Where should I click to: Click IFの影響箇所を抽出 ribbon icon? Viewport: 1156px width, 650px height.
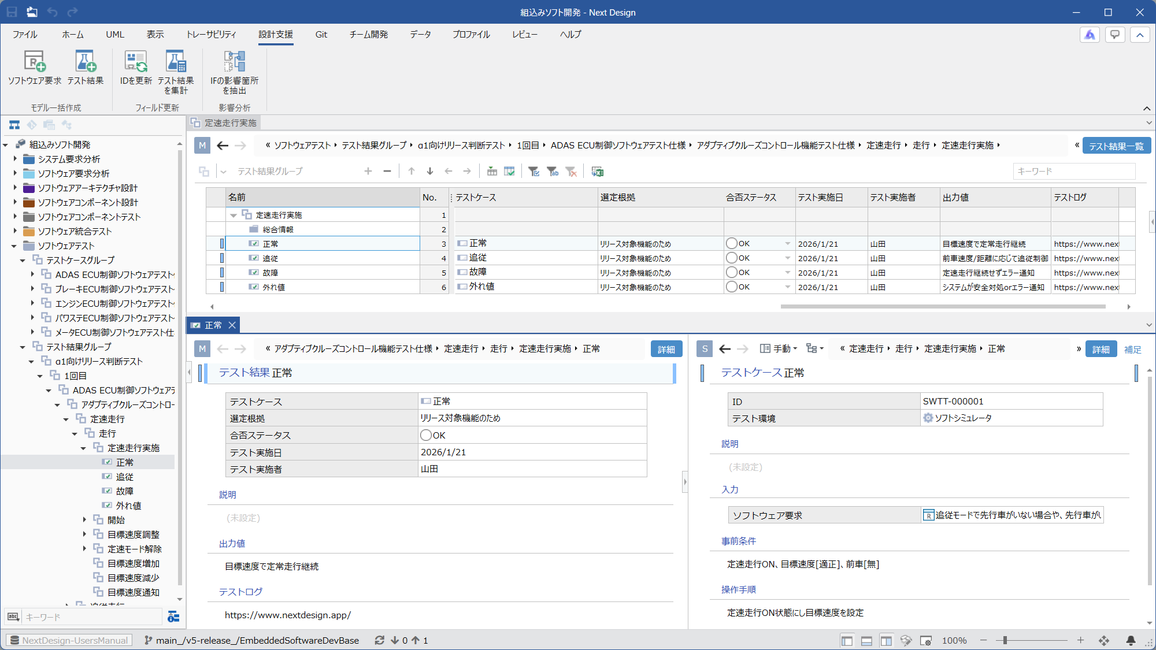pyautogui.click(x=234, y=72)
